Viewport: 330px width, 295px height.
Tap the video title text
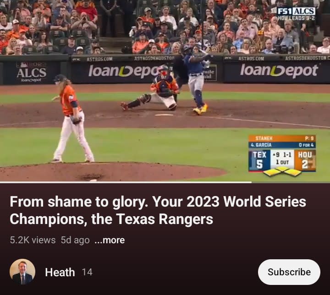point(158,210)
